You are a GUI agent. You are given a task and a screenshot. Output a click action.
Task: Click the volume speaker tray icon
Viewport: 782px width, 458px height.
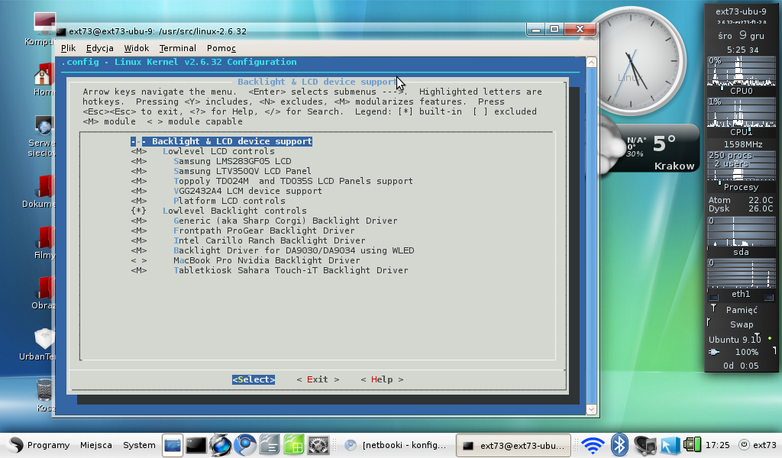point(645,445)
